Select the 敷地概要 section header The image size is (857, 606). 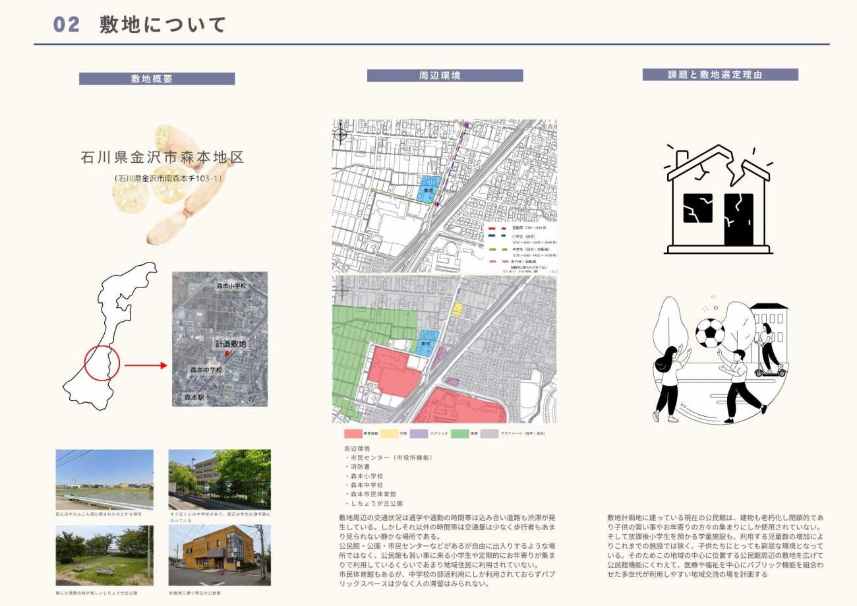click(157, 79)
